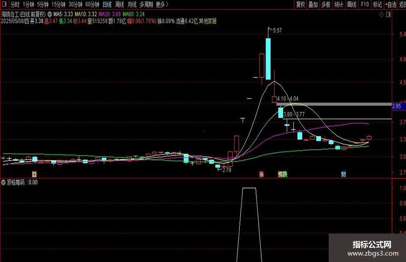
Task: Switch to the 周线 weekly chart
Action: (x=119, y=4)
